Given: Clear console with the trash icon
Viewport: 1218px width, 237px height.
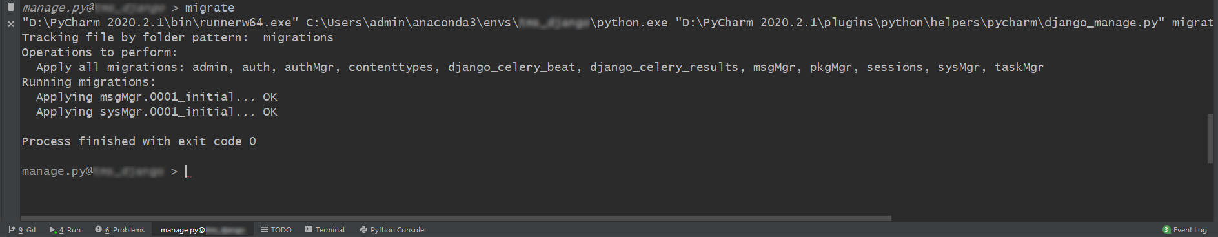Looking at the screenshot, I should (10, 7).
